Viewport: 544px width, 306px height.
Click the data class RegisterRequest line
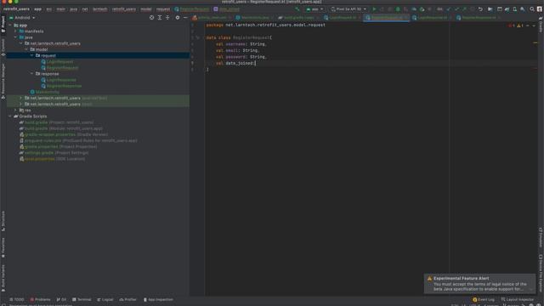click(x=239, y=37)
